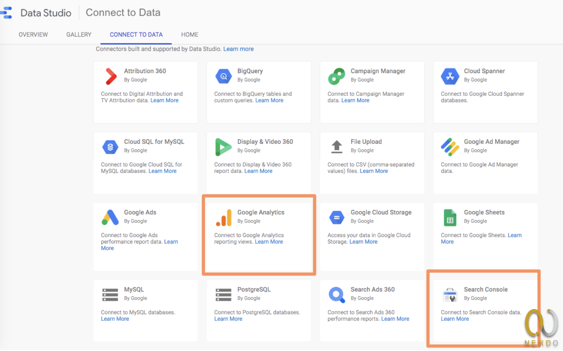Click the Google Sheets green icon

click(x=450, y=217)
